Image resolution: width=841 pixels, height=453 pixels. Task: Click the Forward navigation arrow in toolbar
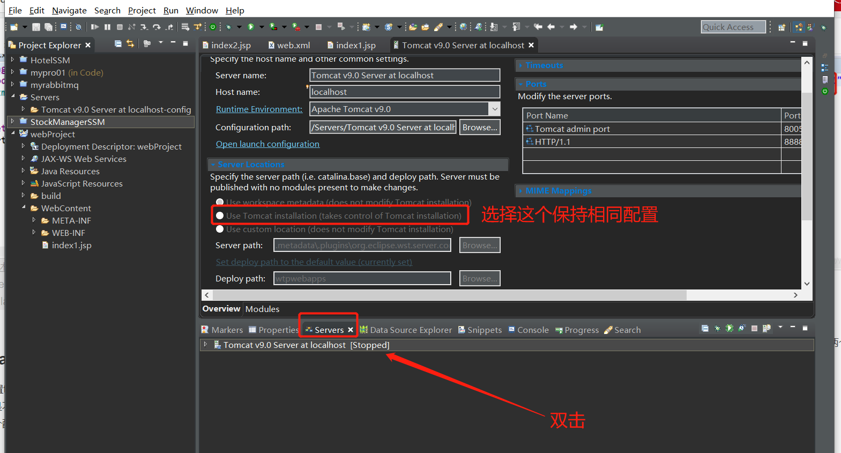[574, 27]
